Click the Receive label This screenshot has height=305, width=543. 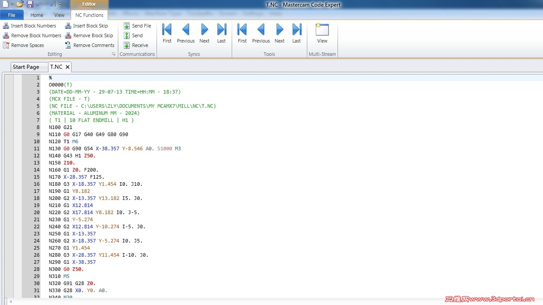pyautogui.click(x=140, y=45)
